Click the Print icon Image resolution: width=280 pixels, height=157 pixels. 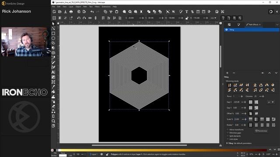71,12
